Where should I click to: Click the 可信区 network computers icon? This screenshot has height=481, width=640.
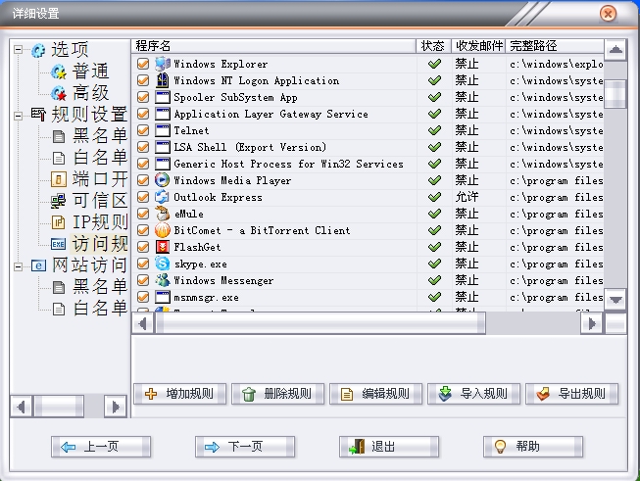click(59, 201)
